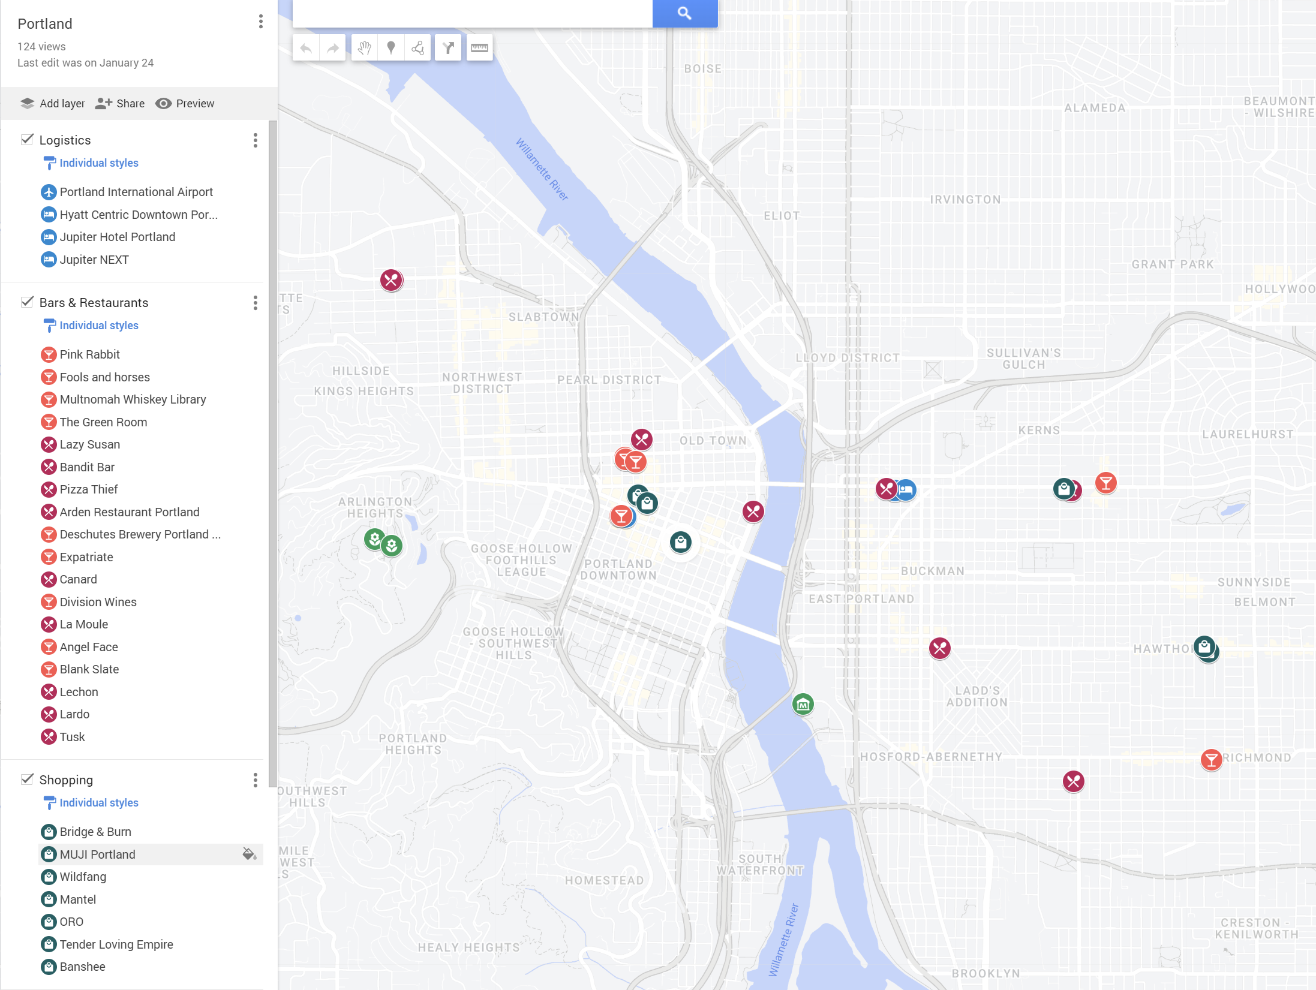The image size is (1316, 990).
Task: Select the Add marker tool
Action: (x=391, y=48)
